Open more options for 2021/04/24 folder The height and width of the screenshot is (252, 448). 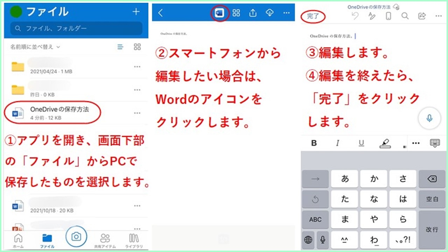137,67
